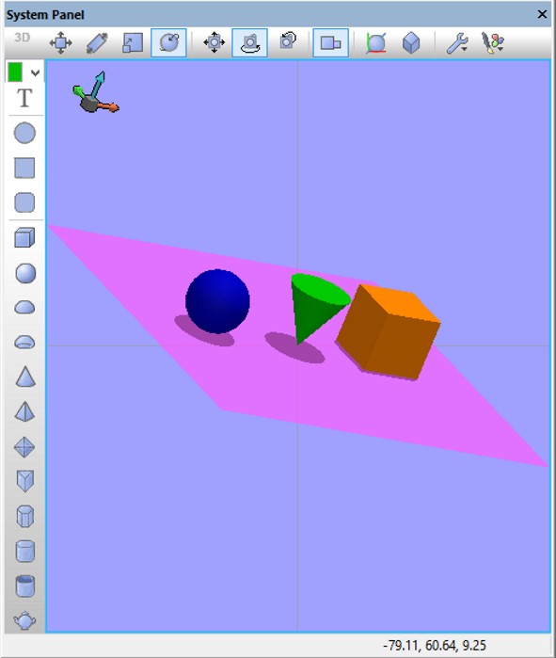
Task: Add a sphere primitive shape
Action: (24, 273)
